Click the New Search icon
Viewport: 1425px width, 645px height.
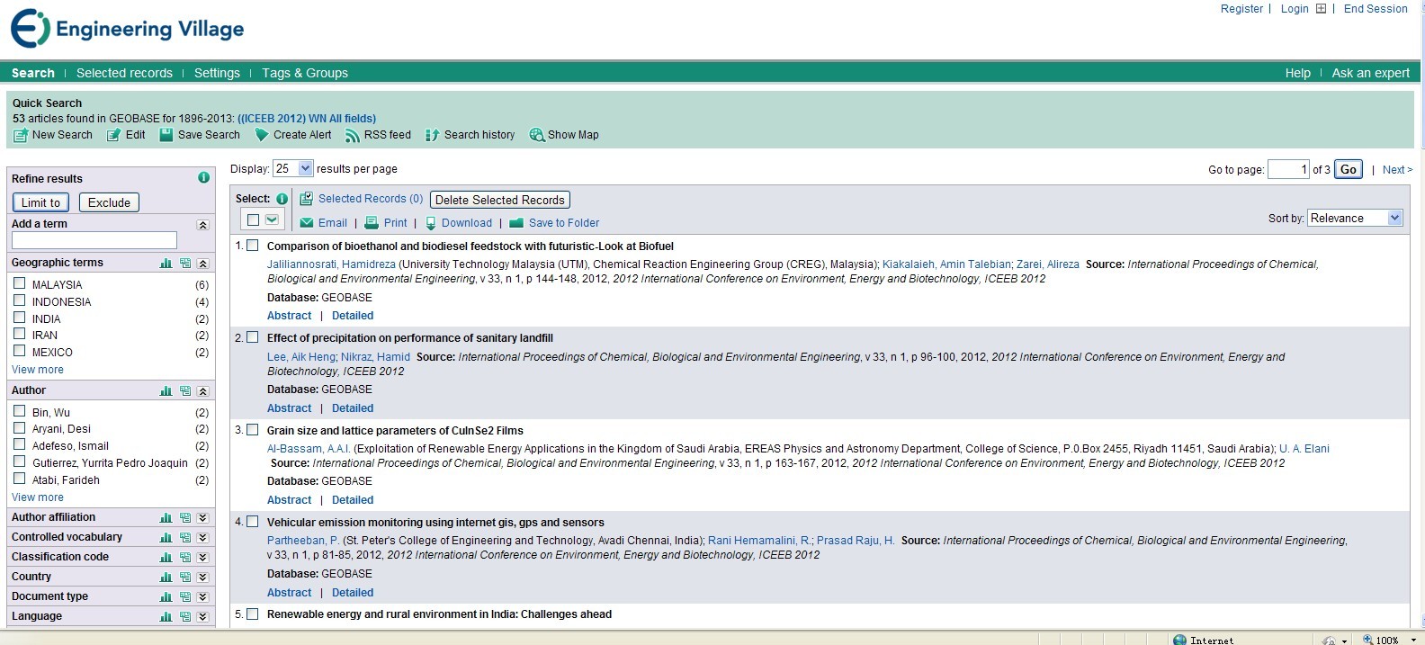21,135
